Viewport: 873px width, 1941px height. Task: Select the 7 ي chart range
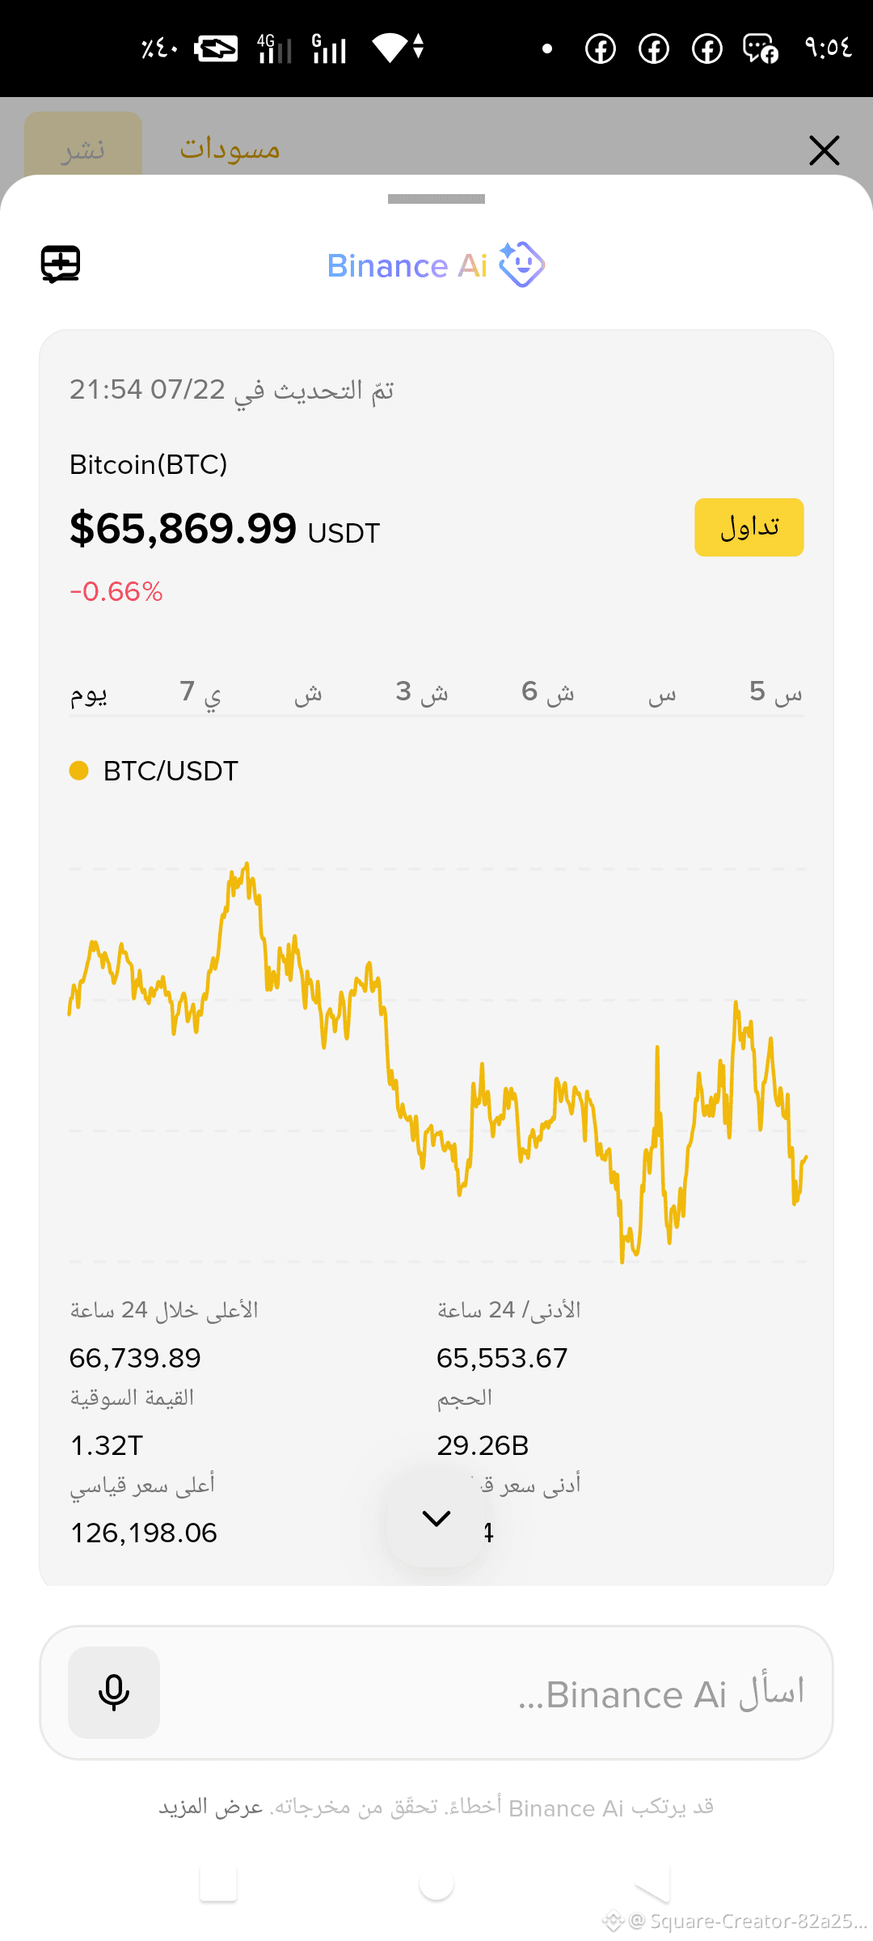point(200,693)
